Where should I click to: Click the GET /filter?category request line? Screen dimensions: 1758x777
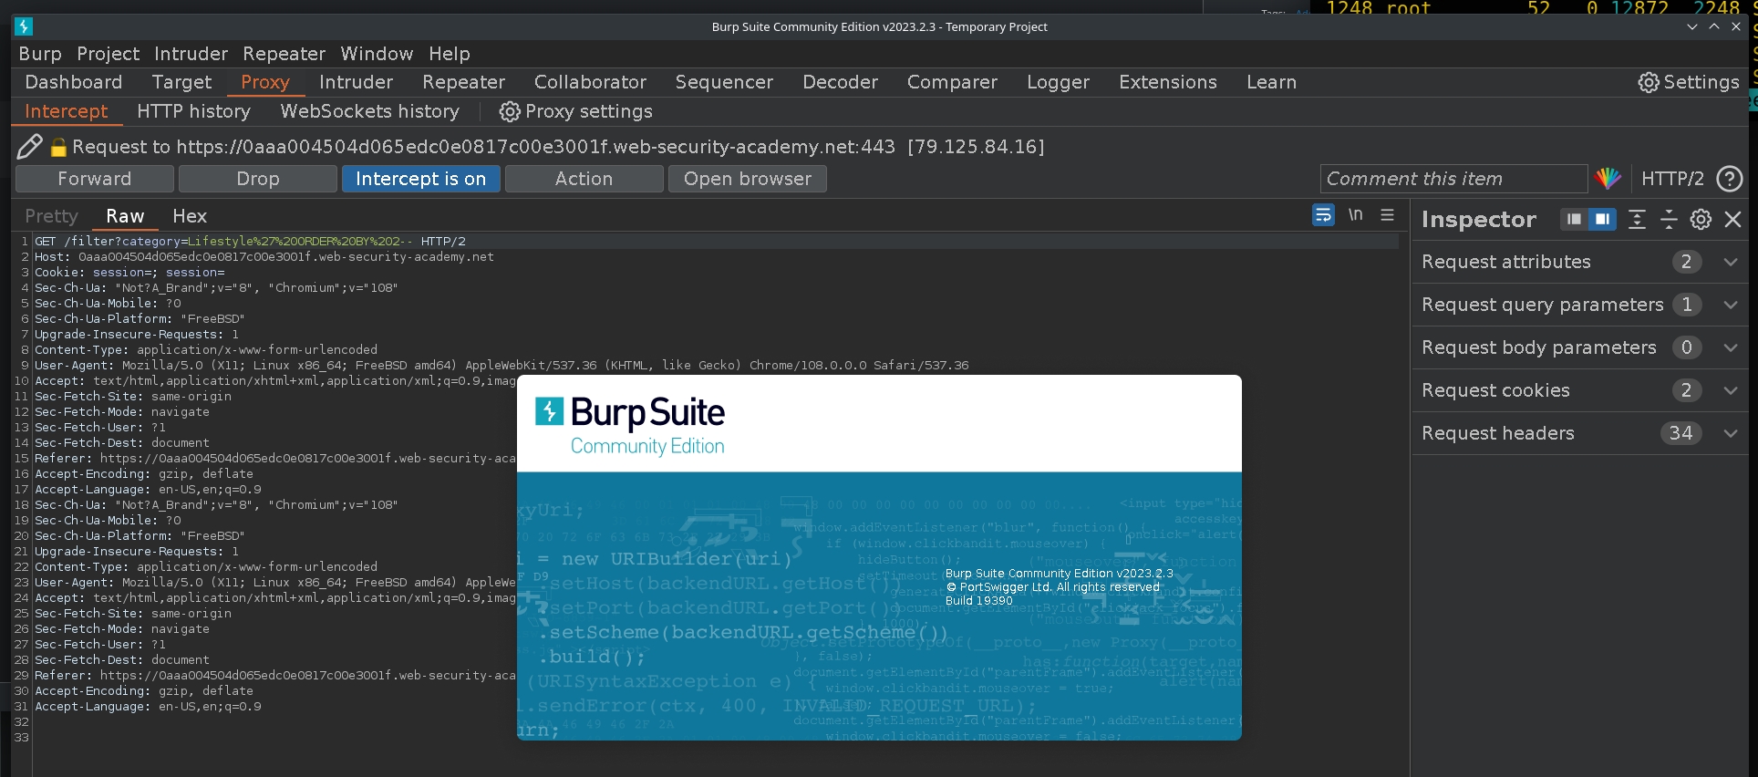(x=250, y=242)
